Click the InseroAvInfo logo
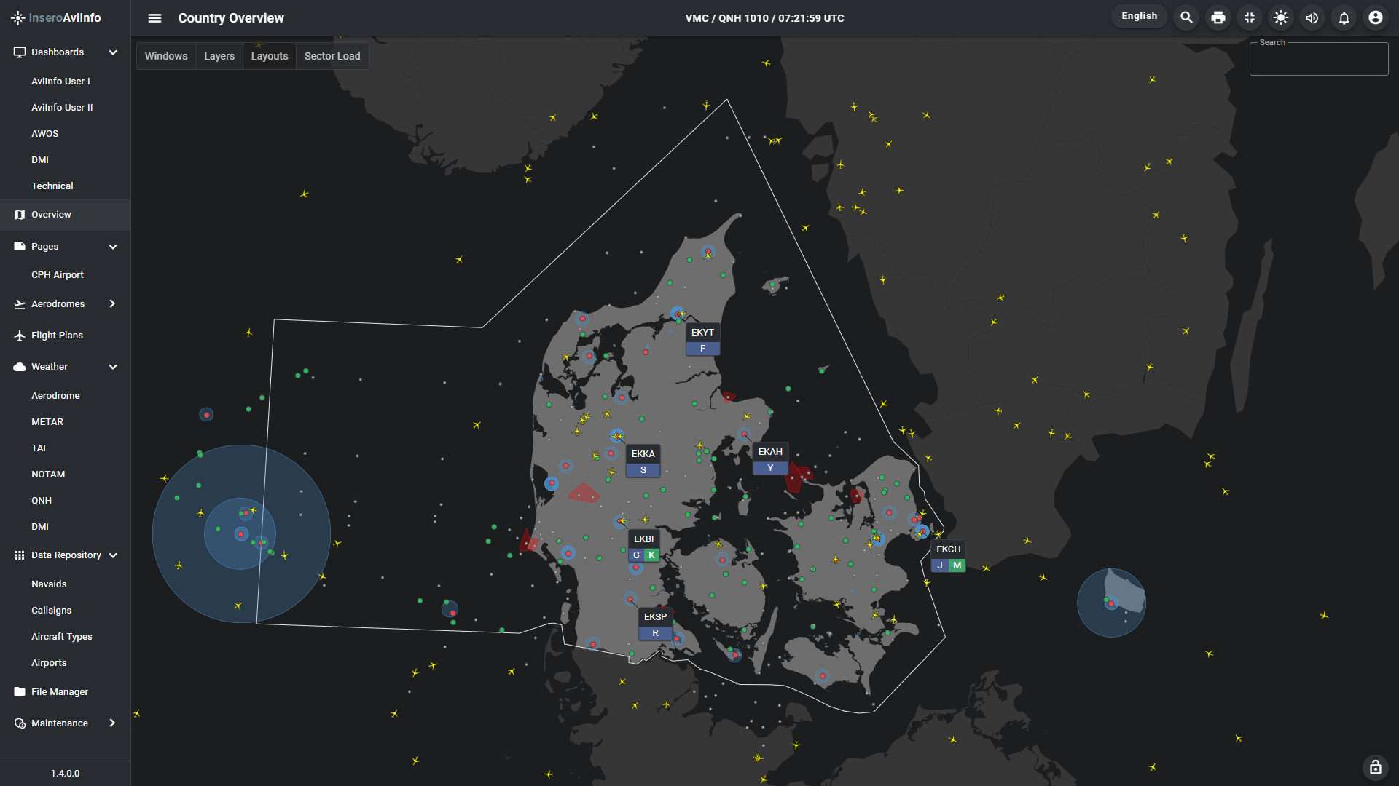The height and width of the screenshot is (786, 1399). point(57,17)
